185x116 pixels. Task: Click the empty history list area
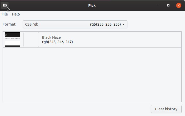coord(92,75)
